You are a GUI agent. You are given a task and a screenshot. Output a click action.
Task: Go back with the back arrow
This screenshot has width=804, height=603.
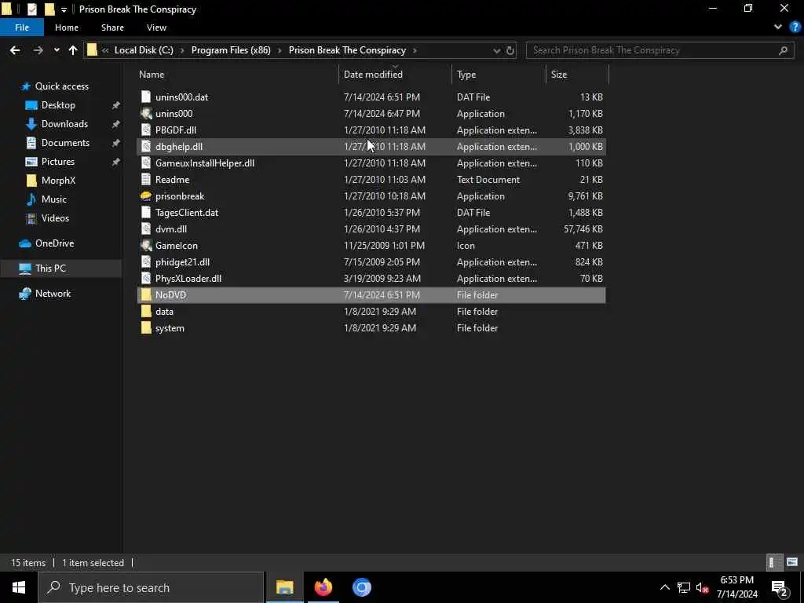(x=15, y=50)
